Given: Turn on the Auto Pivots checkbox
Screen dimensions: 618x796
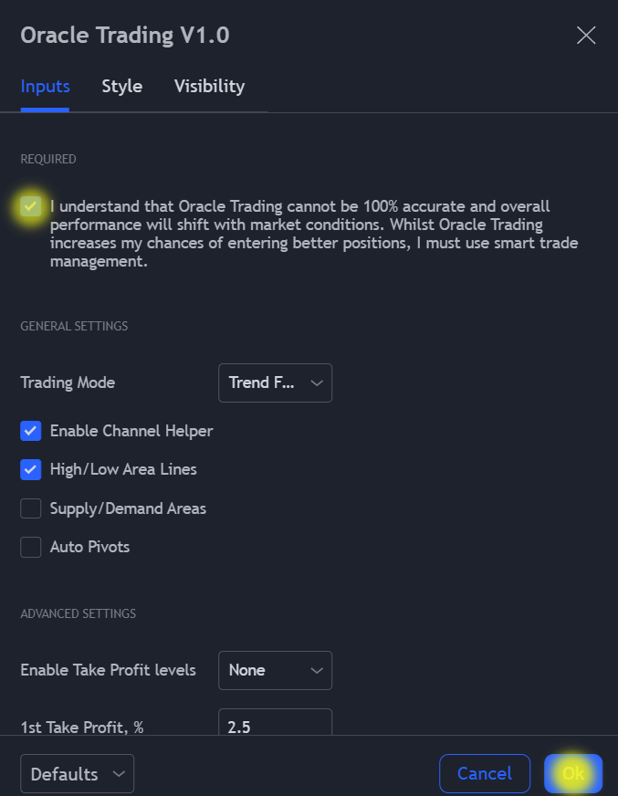Looking at the screenshot, I should pos(31,547).
